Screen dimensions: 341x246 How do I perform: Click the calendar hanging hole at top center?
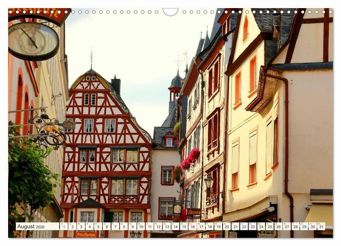tap(170, 11)
